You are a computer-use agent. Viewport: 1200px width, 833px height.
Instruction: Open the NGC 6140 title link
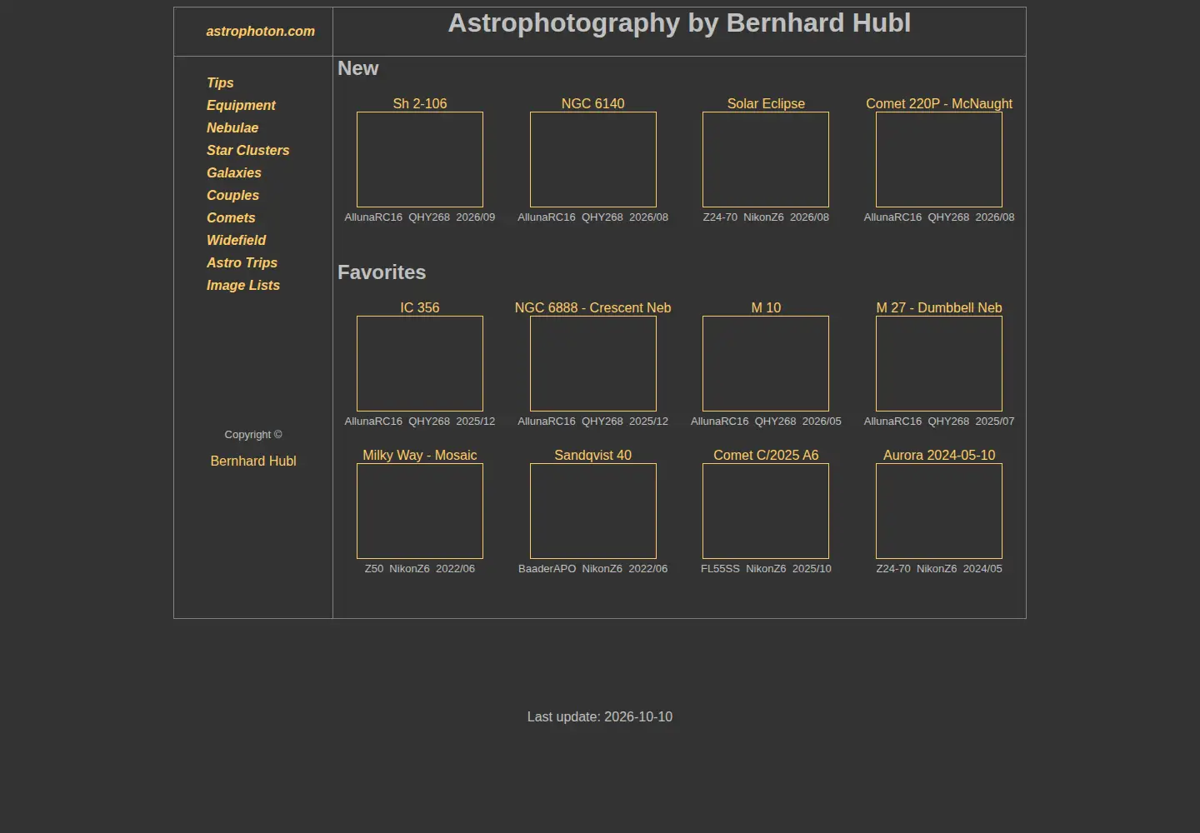593,103
